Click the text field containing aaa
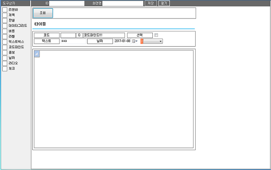The height and width of the screenshot is (170, 271). tap(73, 41)
